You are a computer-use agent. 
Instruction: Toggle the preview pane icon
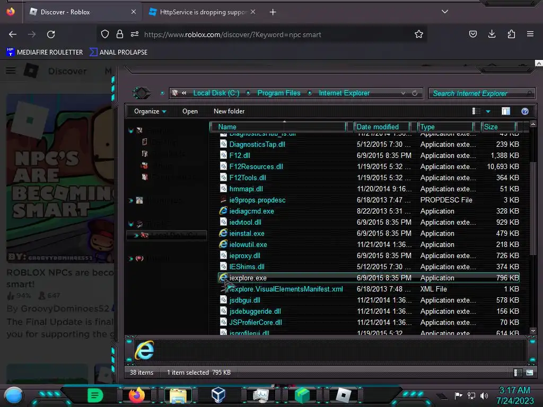tap(505, 111)
